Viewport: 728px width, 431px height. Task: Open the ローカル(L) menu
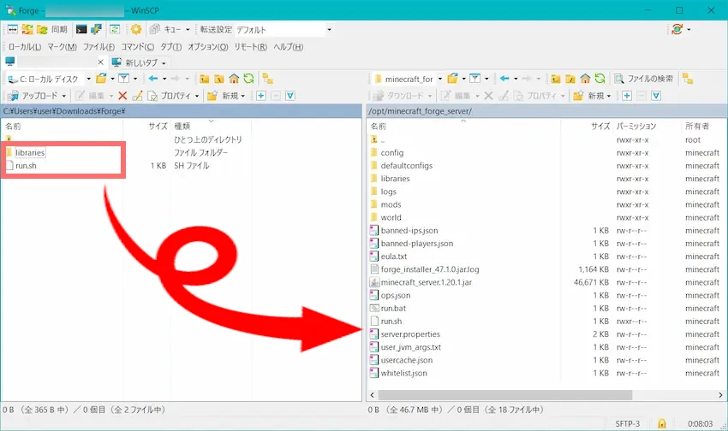(x=25, y=47)
